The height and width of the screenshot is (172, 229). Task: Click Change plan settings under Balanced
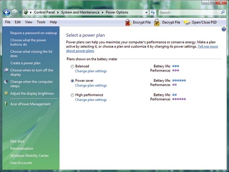click(91, 71)
